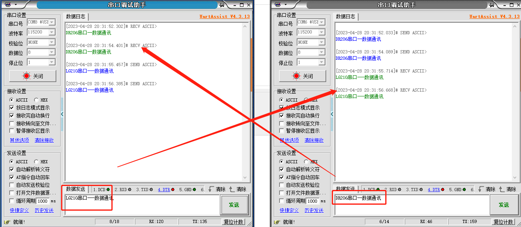Switch to 数据日志 tab in COM6 window
521x227 pixels.
coord(345,17)
